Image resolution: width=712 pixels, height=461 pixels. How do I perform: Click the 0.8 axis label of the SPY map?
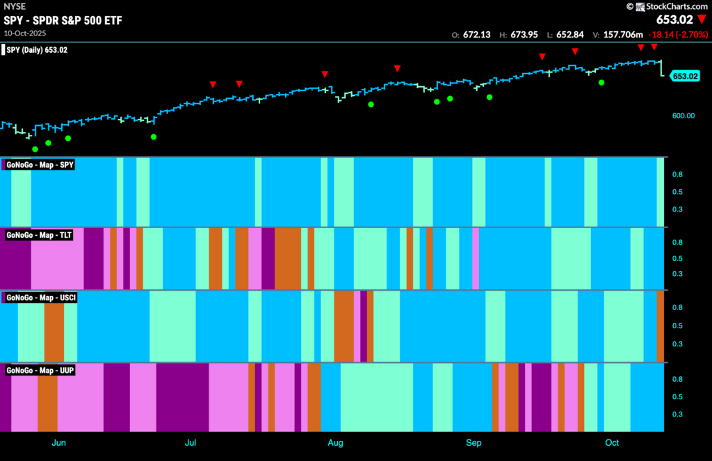677,175
